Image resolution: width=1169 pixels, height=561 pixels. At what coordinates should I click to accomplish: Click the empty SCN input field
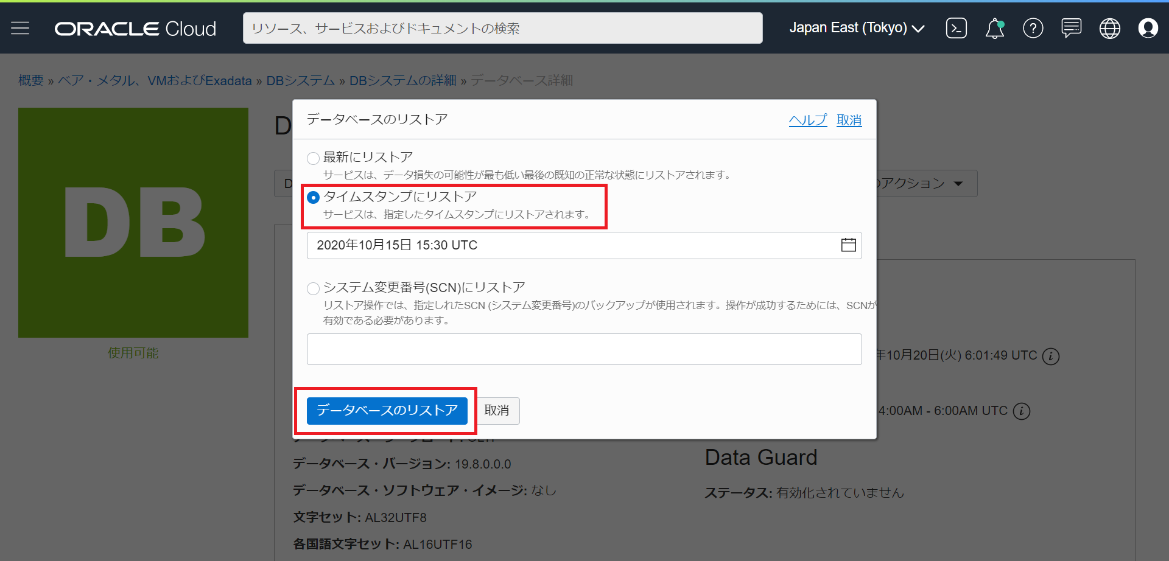click(x=584, y=349)
